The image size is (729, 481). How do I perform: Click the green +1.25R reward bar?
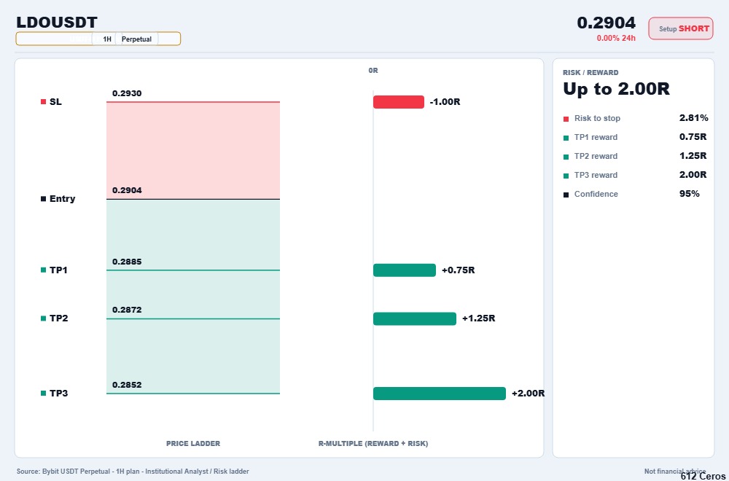coord(415,318)
